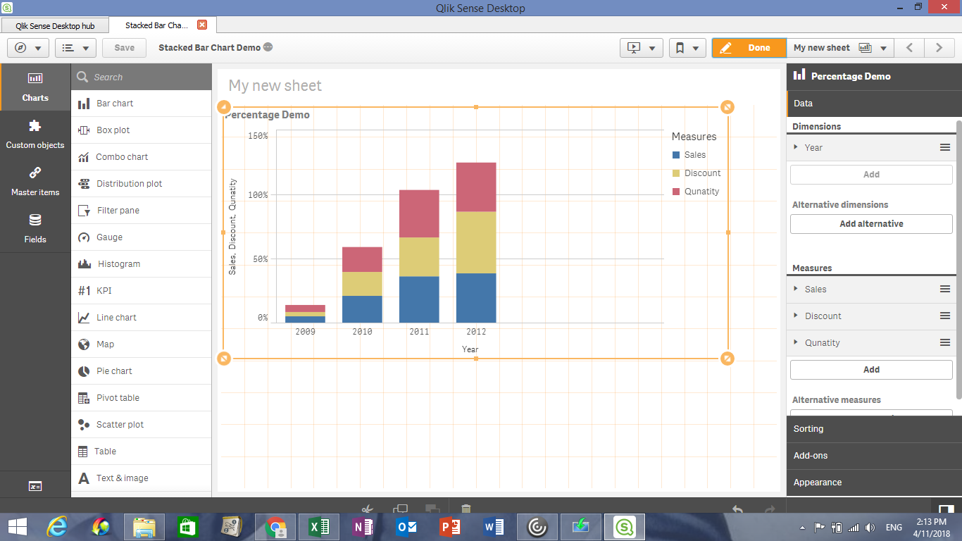This screenshot has width=962, height=541.
Task: Expand the Year dimension
Action: [796, 147]
